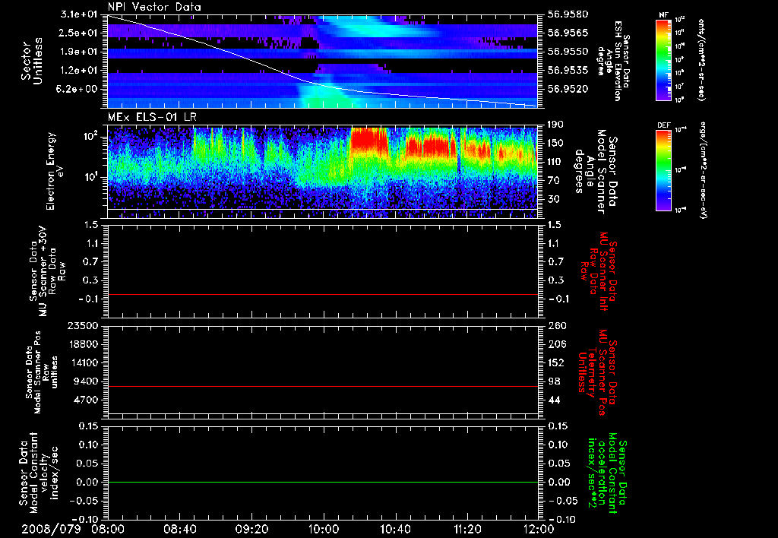Click the '10:40' time axis label
Viewport: 778px width, 538px height.
395,529
